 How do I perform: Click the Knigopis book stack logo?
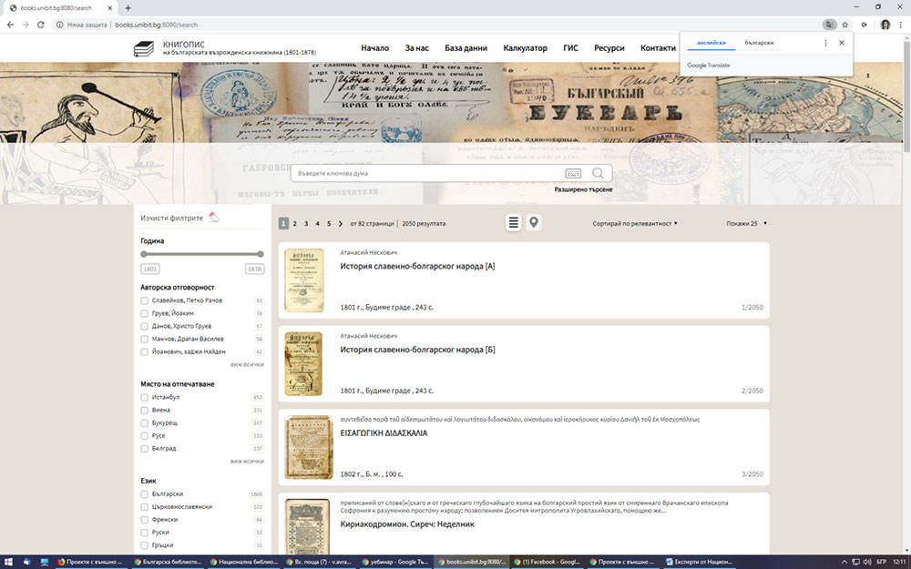point(144,49)
